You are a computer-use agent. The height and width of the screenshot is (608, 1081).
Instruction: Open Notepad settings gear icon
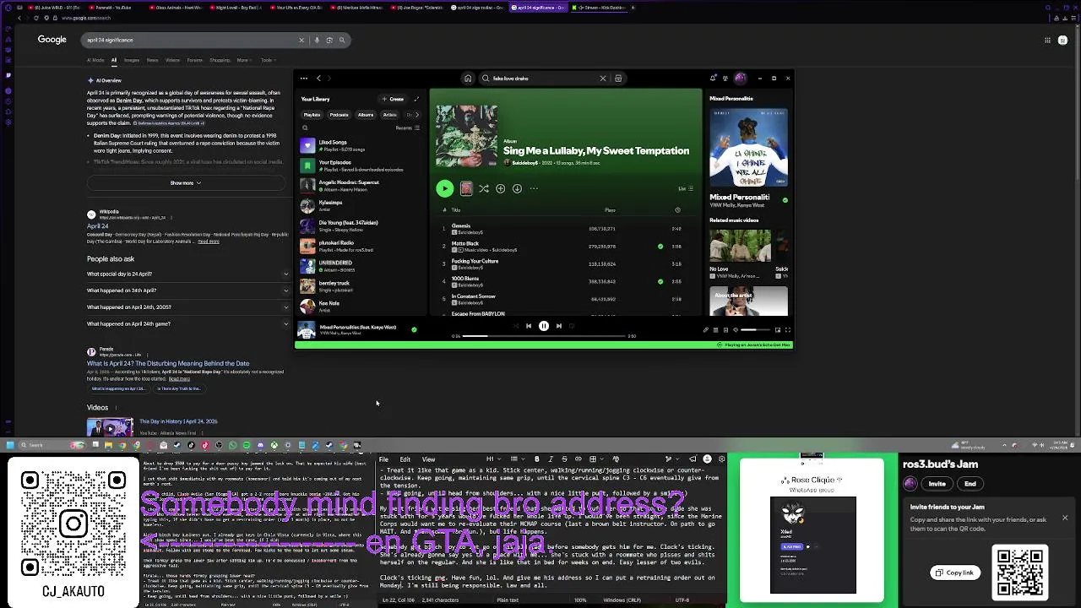(x=721, y=459)
